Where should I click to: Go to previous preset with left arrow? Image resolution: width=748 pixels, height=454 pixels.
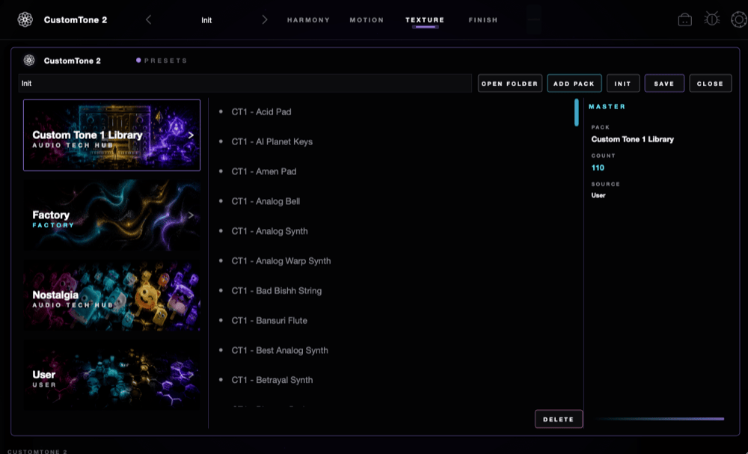148,19
